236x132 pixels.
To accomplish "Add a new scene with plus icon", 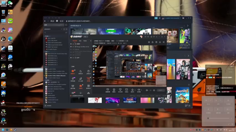I will tap(91, 41).
